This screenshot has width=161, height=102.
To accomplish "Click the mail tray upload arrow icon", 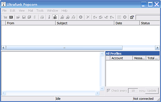I will coord(73,17).
